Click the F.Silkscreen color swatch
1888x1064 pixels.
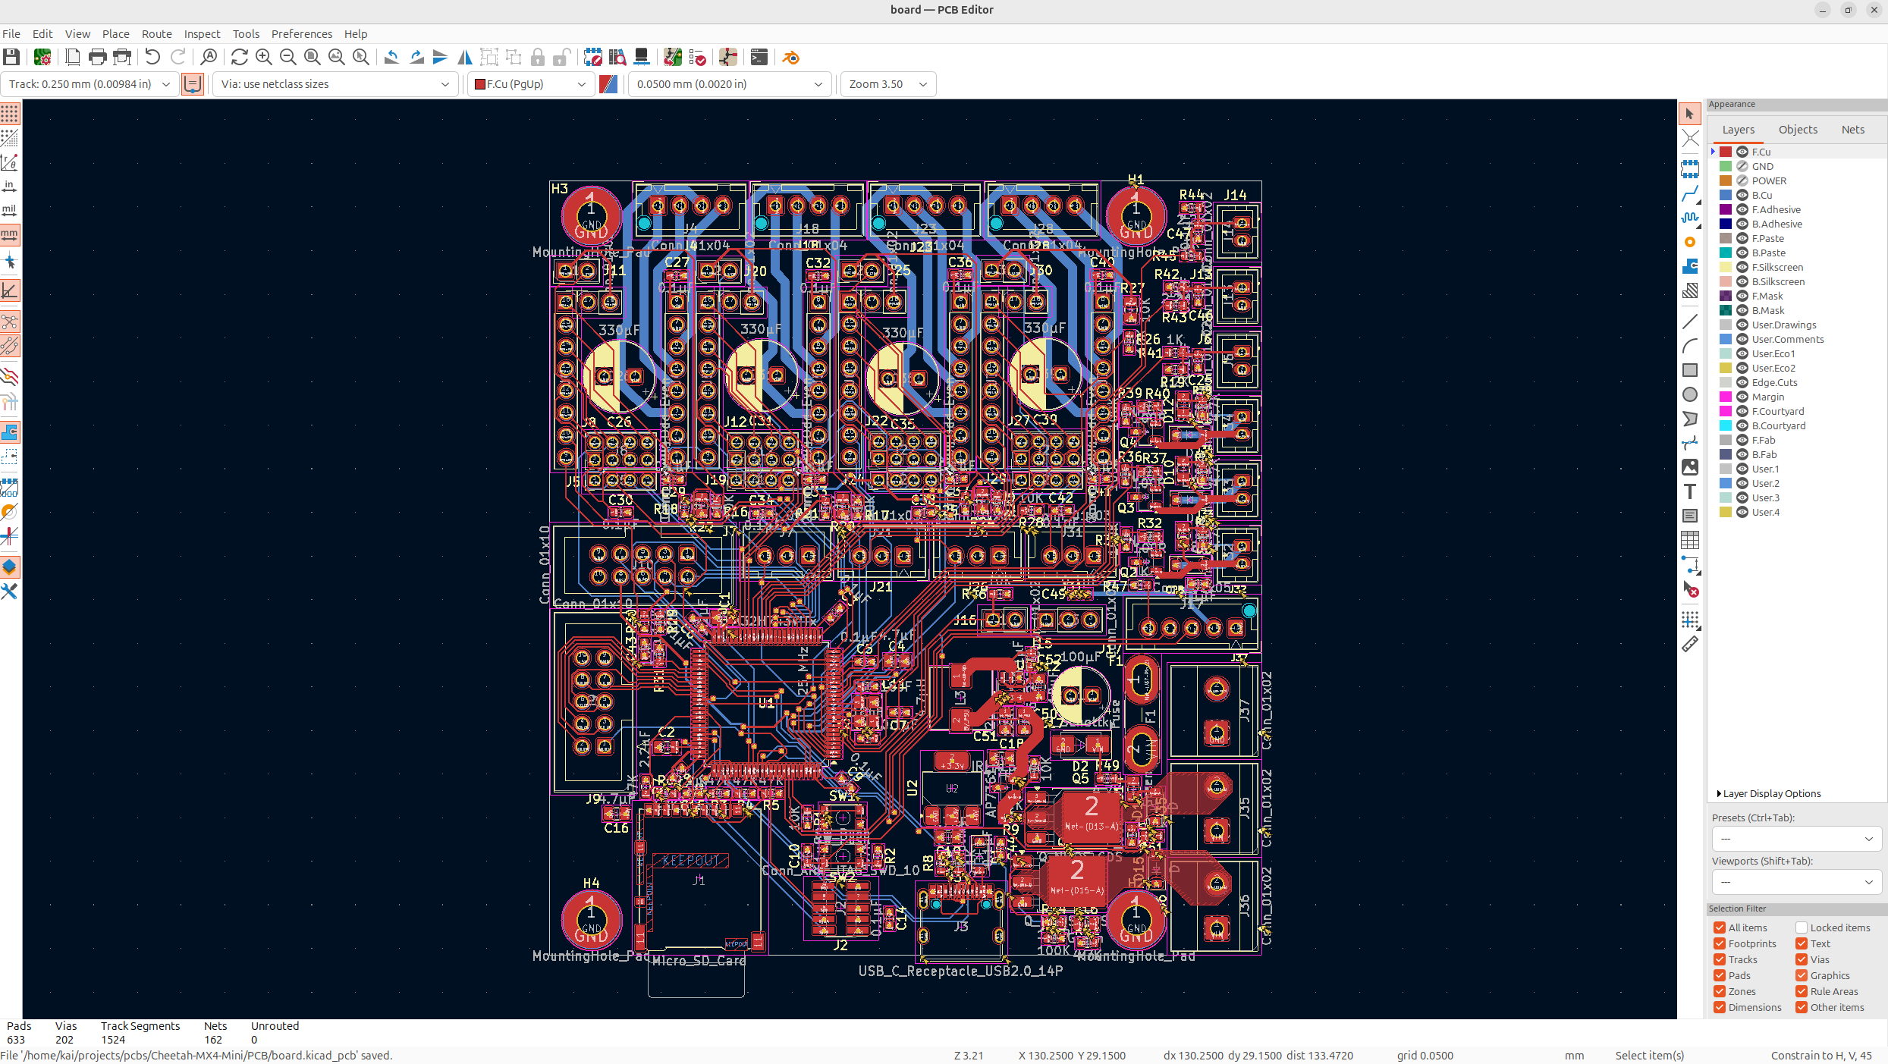click(x=1726, y=267)
